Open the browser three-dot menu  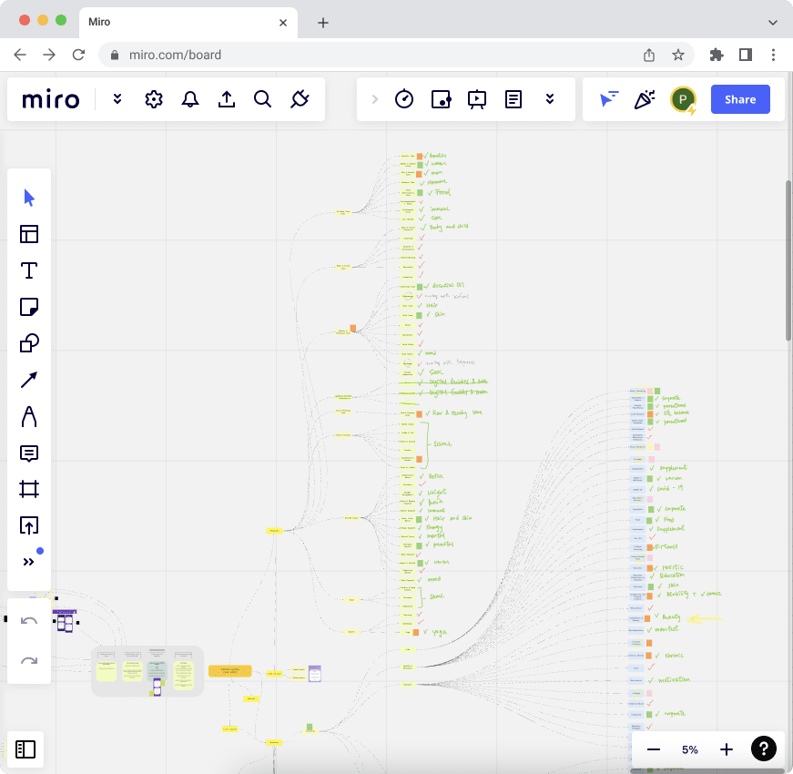pyautogui.click(x=773, y=55)
